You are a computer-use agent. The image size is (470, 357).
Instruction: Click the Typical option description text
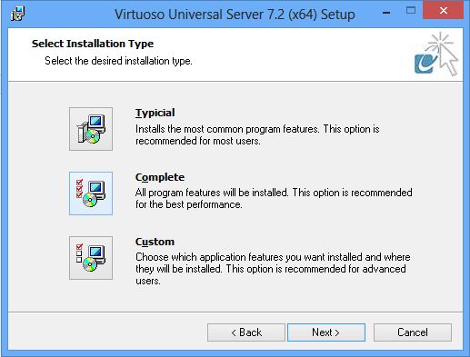coord(257,135)
